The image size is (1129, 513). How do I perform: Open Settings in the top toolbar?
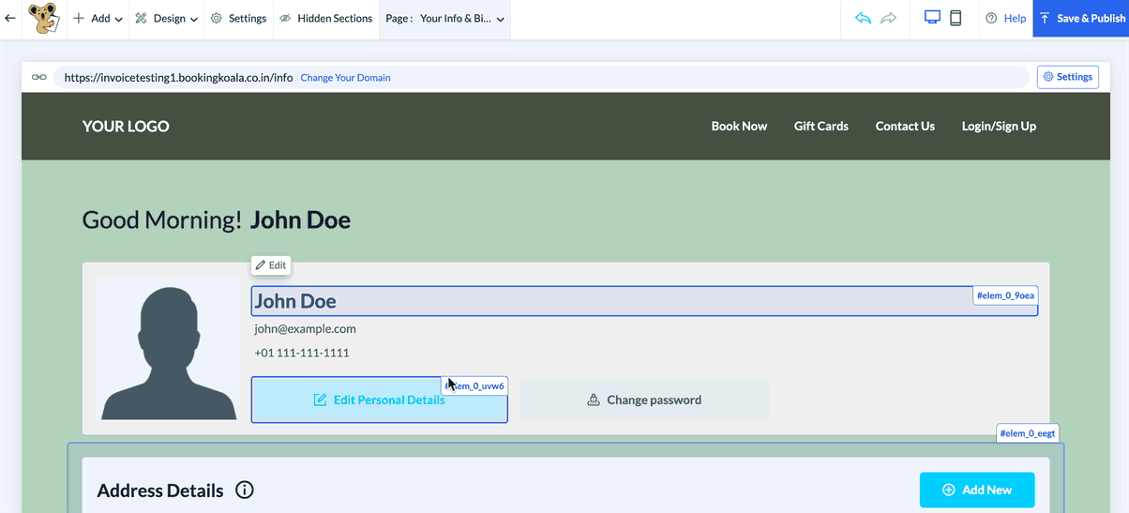238,19
